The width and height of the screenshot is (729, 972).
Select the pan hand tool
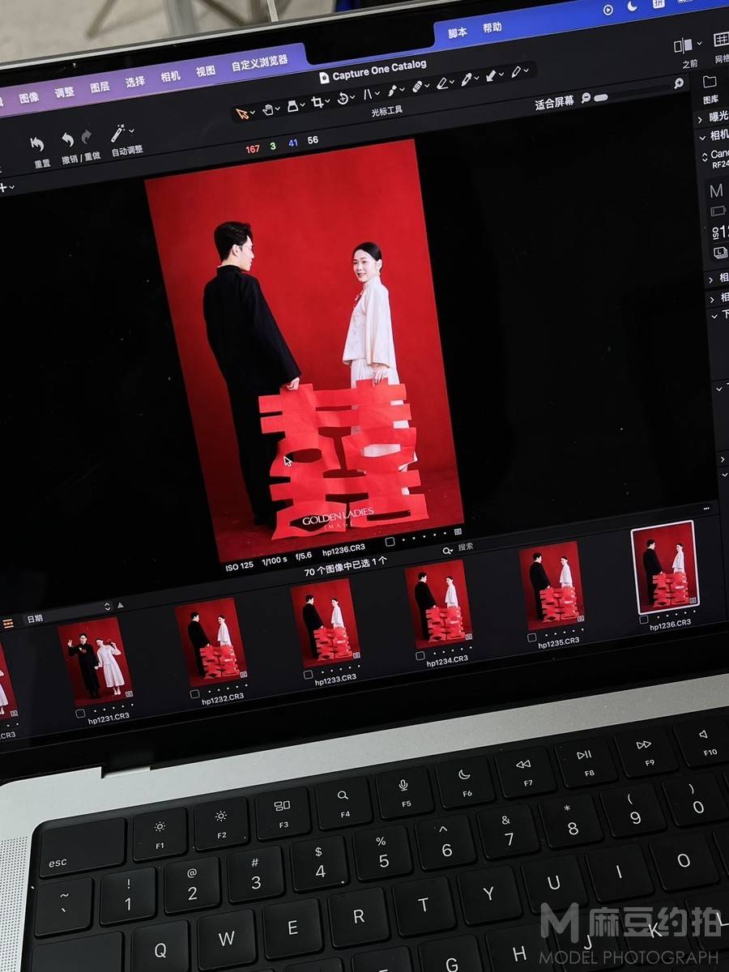coord(266,109)
